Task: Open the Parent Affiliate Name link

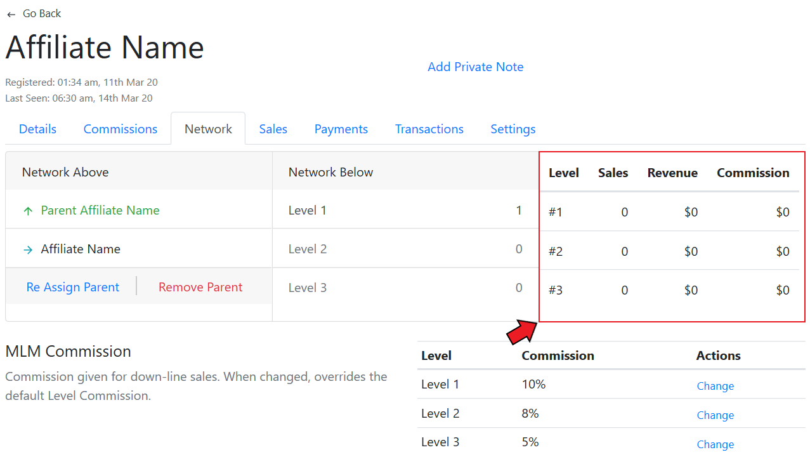Action: click(100, 210)
